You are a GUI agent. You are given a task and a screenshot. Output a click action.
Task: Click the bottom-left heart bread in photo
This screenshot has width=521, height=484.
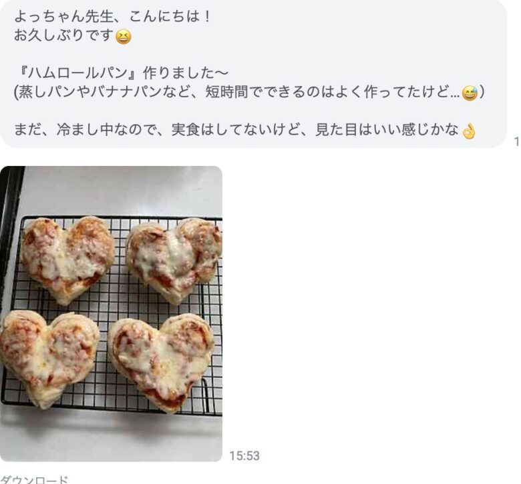(x=49, y=358)
